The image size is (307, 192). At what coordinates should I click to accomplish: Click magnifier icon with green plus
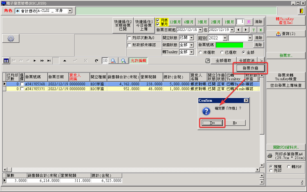(123, 61)
